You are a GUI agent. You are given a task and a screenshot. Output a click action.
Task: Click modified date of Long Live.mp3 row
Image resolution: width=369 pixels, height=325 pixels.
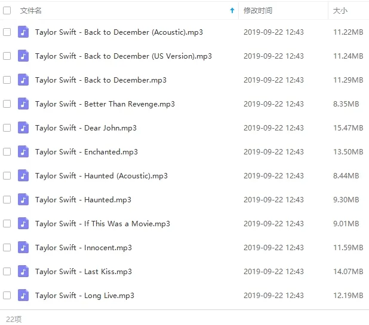click(273, 296)
